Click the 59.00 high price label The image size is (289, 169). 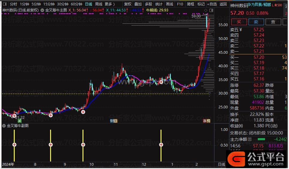196,16
